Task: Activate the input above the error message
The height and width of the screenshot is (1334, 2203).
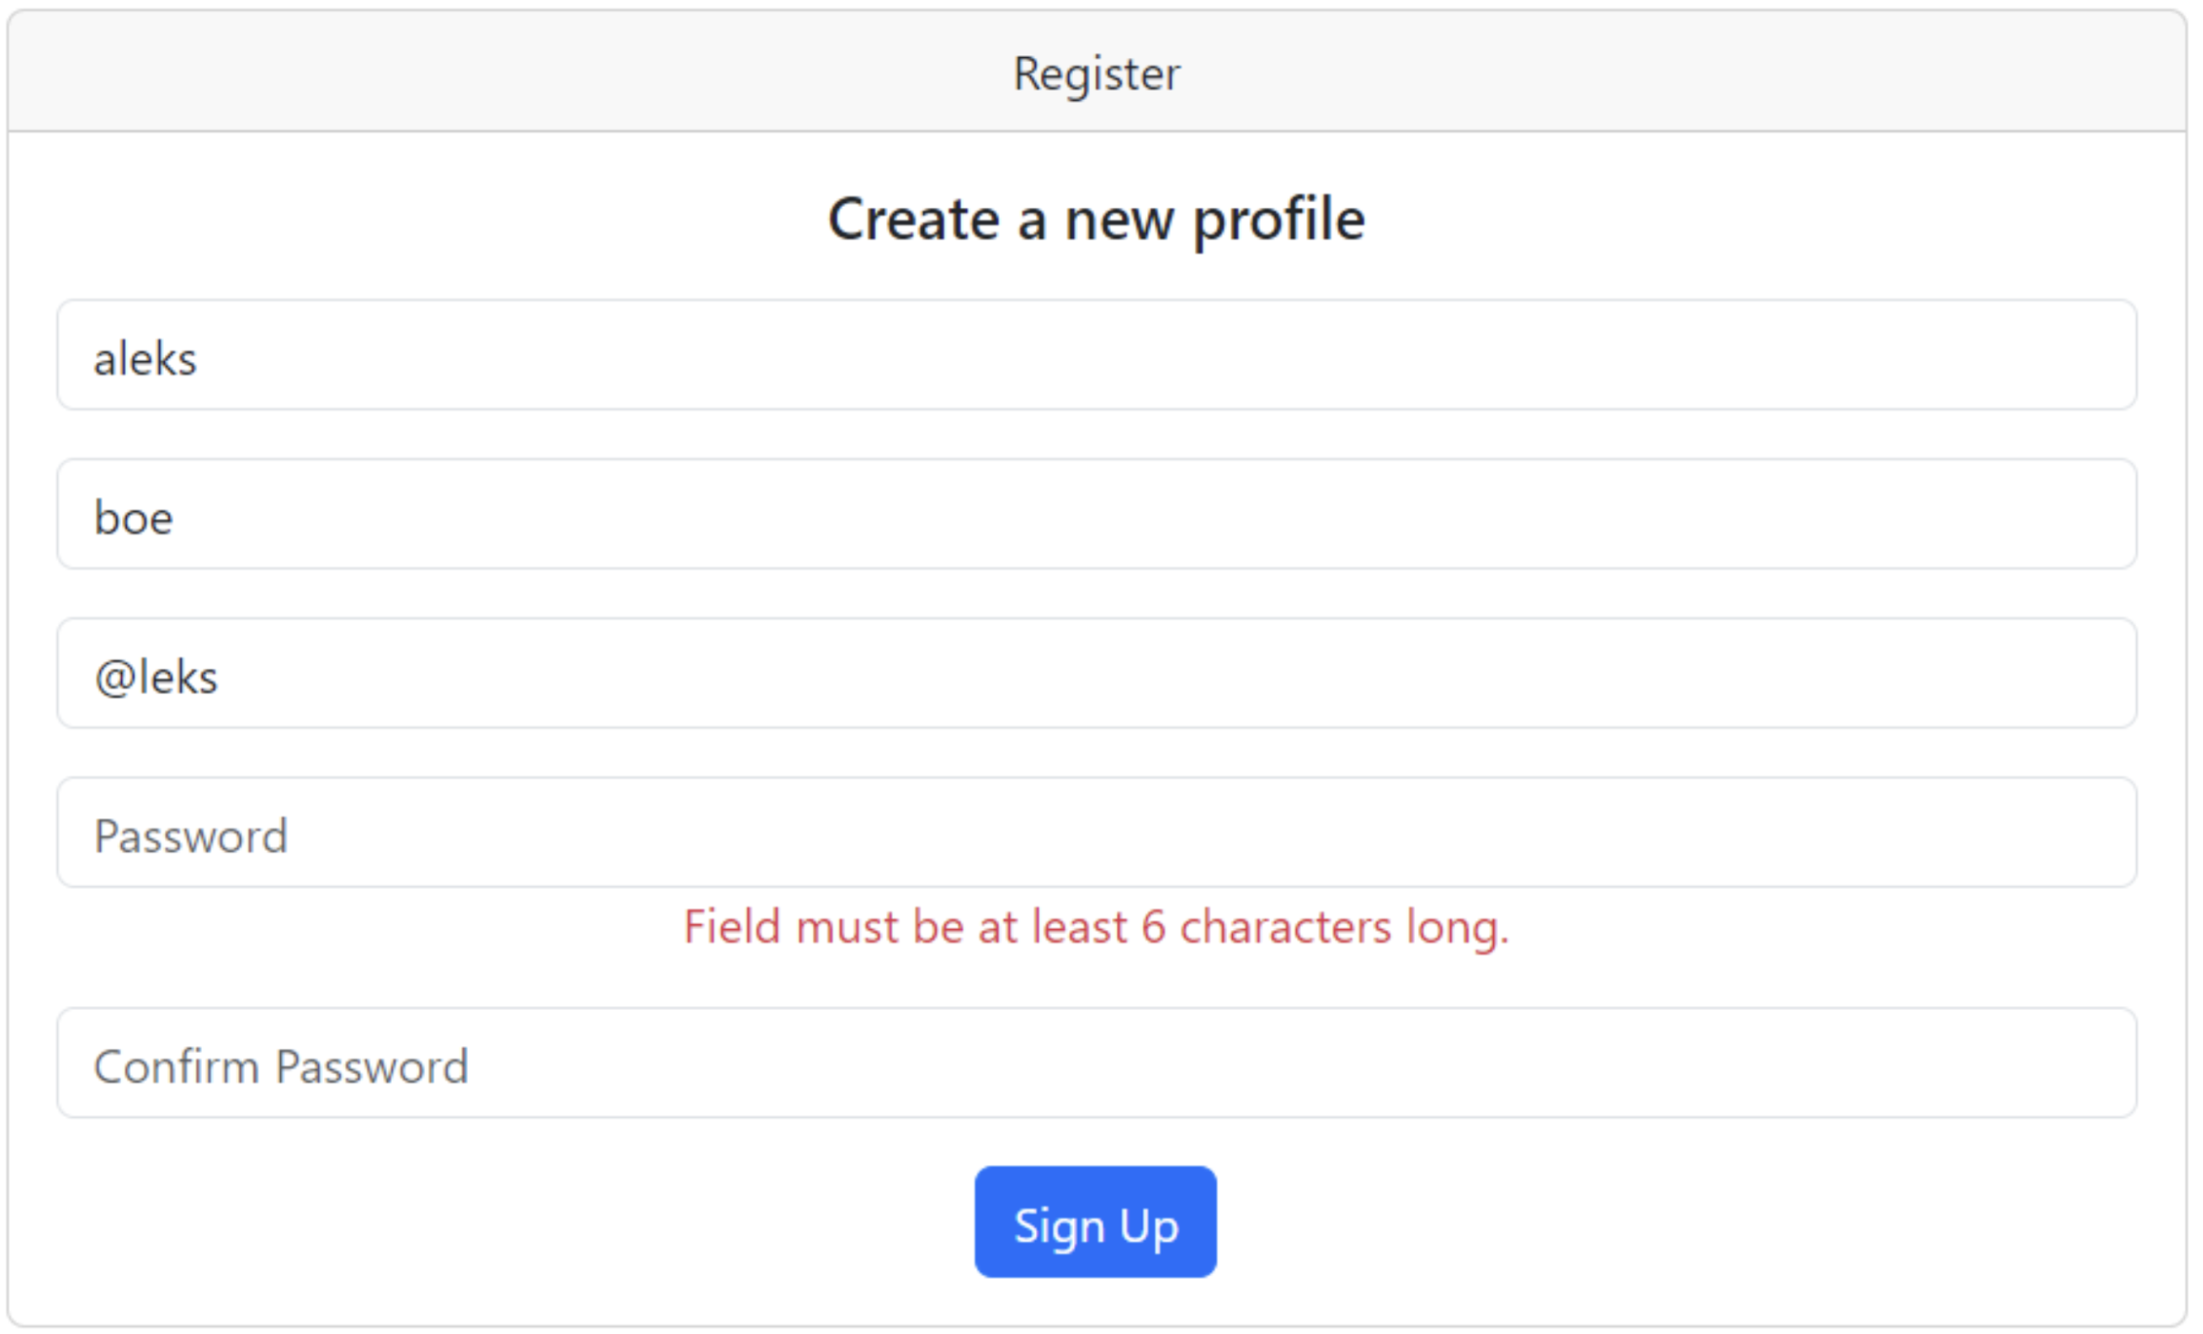Action: click(x=1097, y=833)
